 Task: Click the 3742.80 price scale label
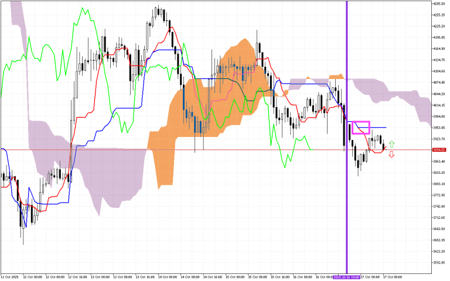pos(439,207)
